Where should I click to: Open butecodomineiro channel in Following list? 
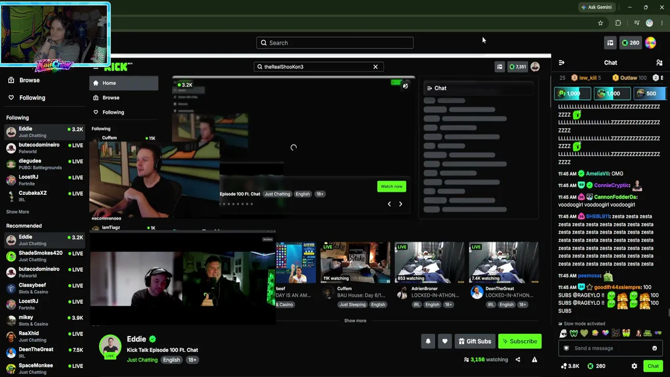click(44, 148)
